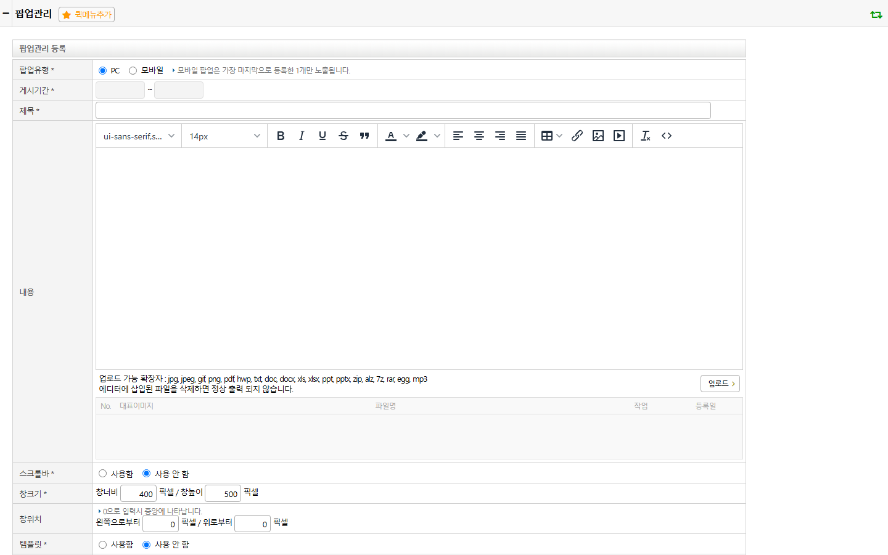Click the 제목 title input field
This screenshot has height=555, width=888.
[x=403, y=110]
